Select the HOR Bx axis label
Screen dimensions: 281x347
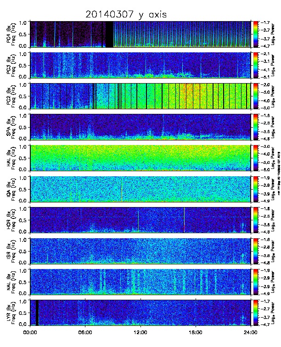pos(9,220)
